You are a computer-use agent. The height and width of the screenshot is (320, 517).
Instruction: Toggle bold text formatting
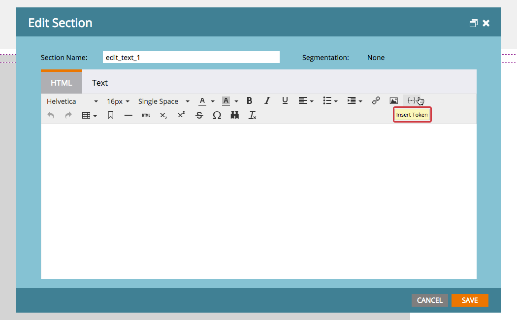pyautogui.click(x=250, y=100)
